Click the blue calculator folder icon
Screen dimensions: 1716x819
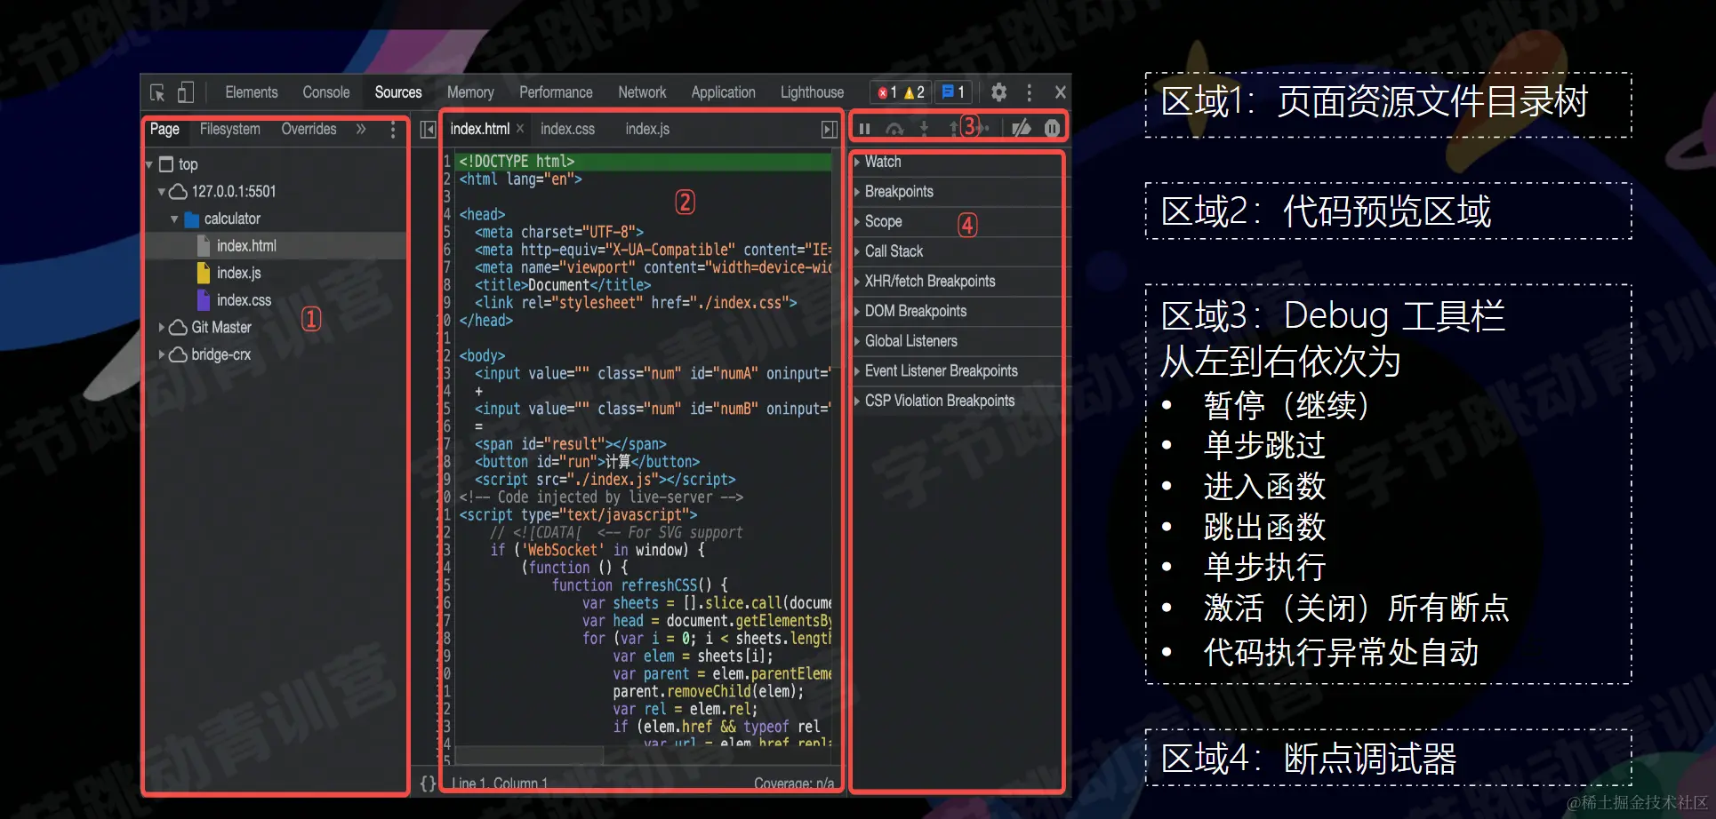tap(192, 219)
